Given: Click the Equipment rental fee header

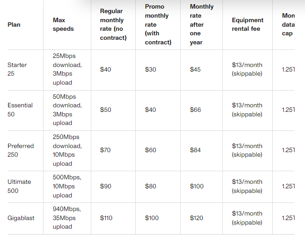Looking at the screenshot, I should pyautogui.click(x=248, y=24).
